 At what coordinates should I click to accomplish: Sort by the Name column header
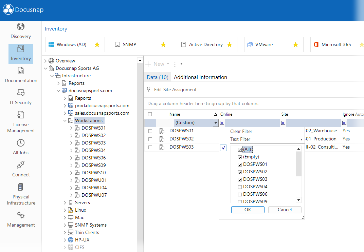[x=194, y=114]
